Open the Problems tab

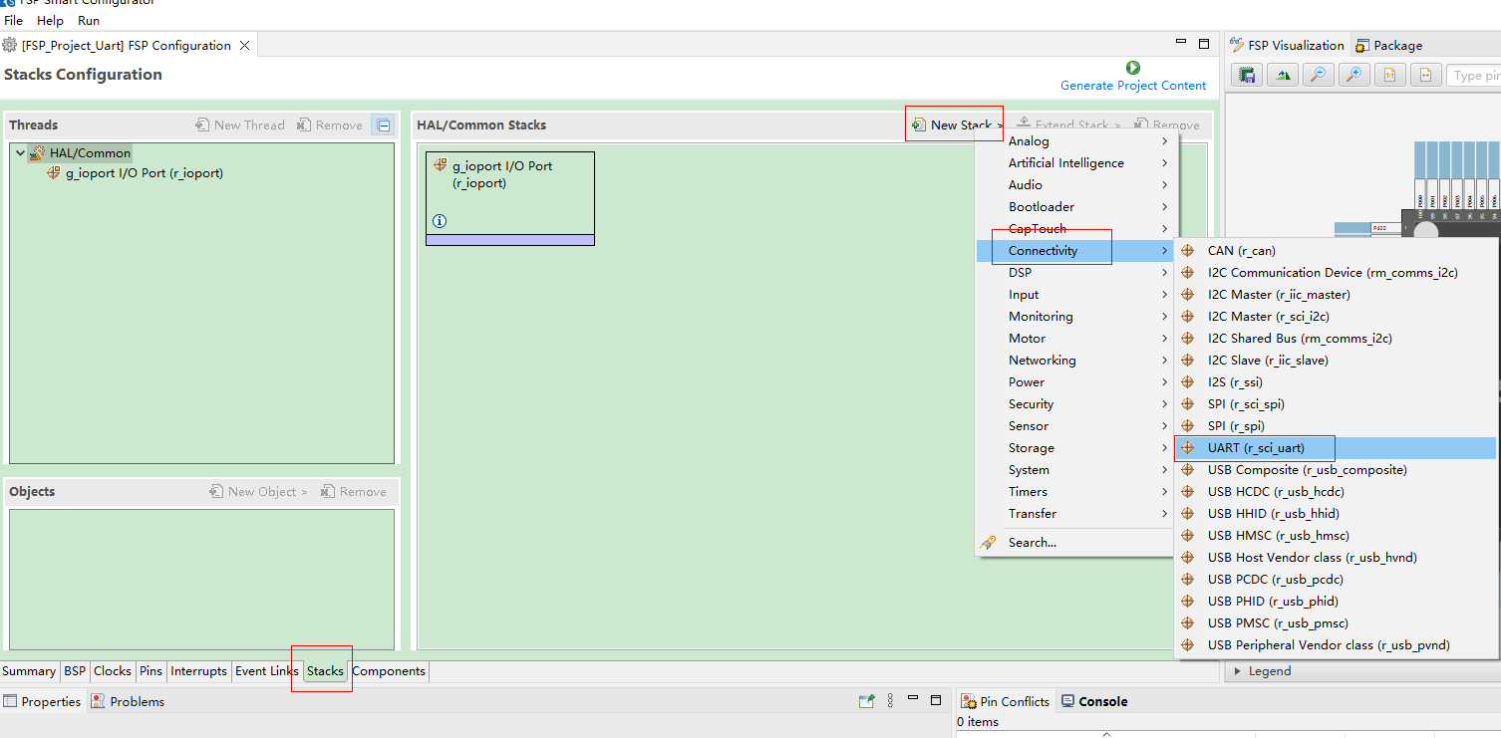pos(128,702)
